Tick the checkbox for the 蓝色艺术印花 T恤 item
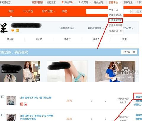This screenshot has height=121, width=142. tap(3, 97)
